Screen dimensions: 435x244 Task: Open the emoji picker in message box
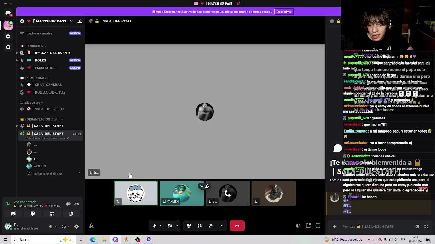(x=417, y=227)
